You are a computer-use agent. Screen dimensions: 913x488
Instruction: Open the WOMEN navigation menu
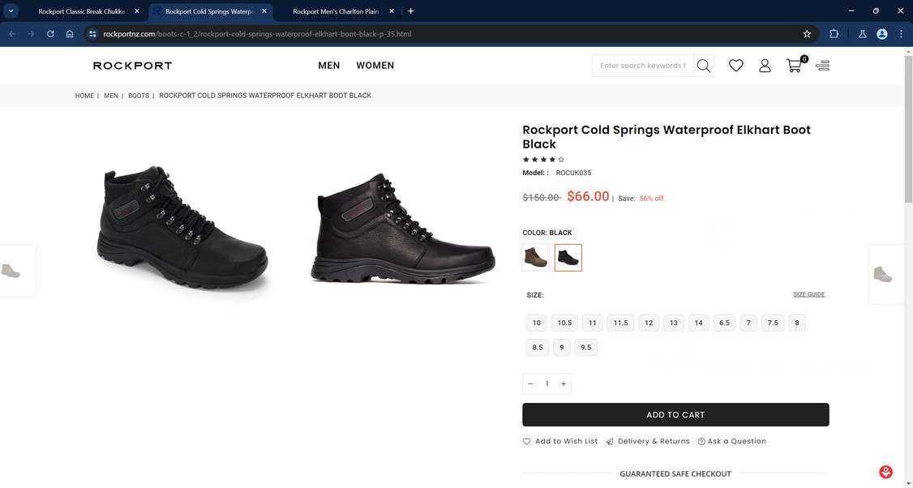pos(375,66)
